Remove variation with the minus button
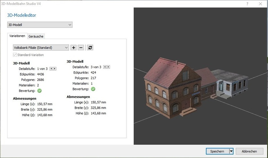This screenshot has height=158, width=268. 81,47
